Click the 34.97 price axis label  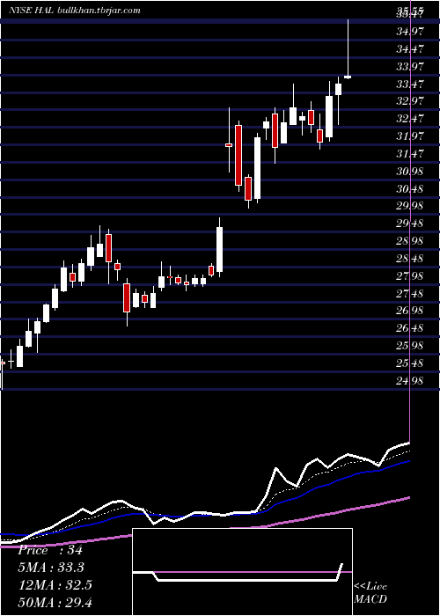coord(410,32)
